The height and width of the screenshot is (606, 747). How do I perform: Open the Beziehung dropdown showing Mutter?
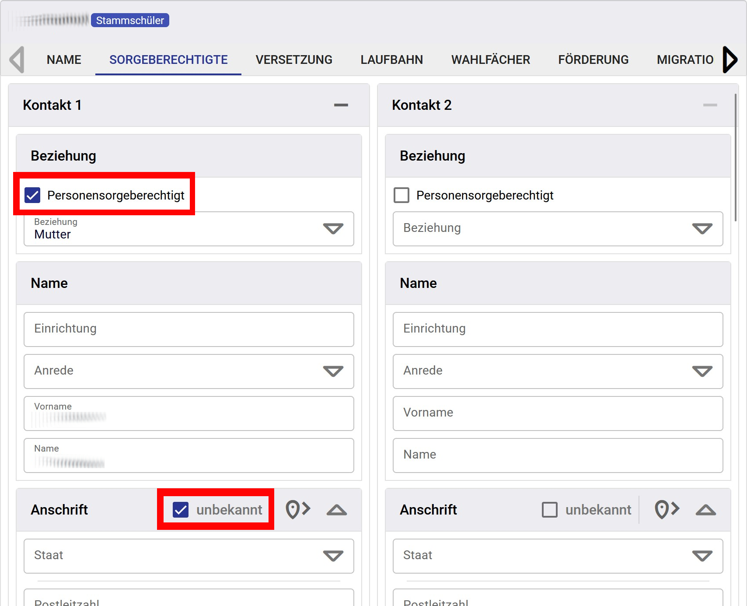(189, 229)
